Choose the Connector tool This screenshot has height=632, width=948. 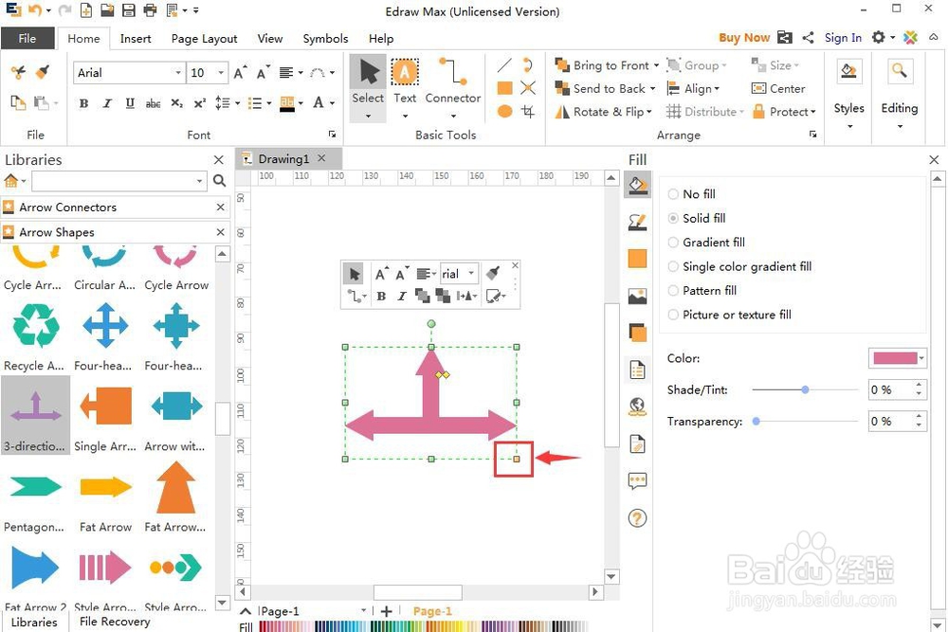(x=453, y=87)
